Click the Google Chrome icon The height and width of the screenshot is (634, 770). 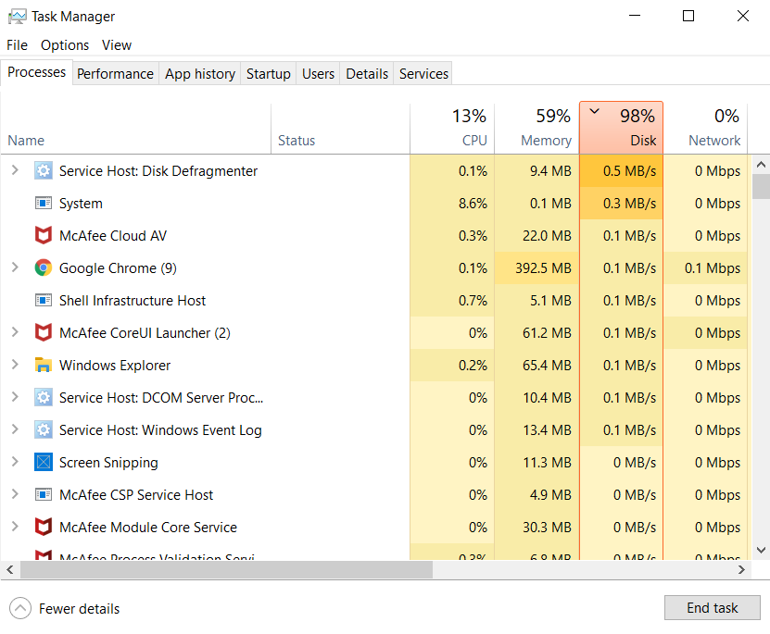[x=44, y=267]
